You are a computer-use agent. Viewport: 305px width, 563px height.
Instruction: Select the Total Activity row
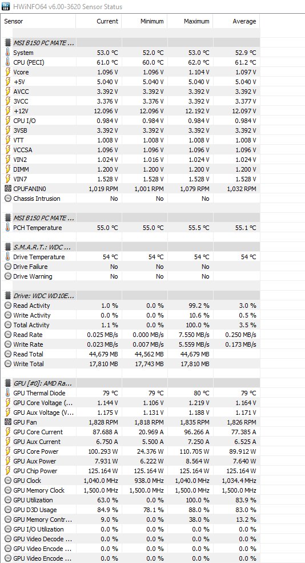pos(130,325)
